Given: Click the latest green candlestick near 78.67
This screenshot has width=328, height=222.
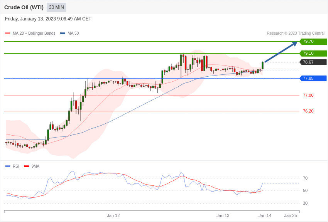Looking at the screenshot, I should click(262, 66).
